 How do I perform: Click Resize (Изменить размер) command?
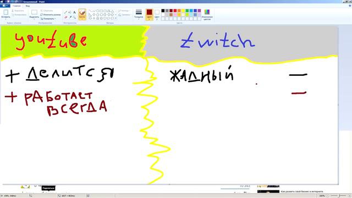point(51,15)
